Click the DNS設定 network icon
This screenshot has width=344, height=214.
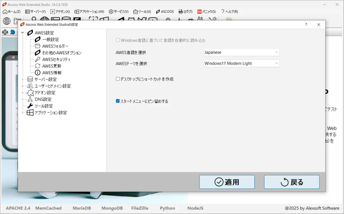point(30,99)
